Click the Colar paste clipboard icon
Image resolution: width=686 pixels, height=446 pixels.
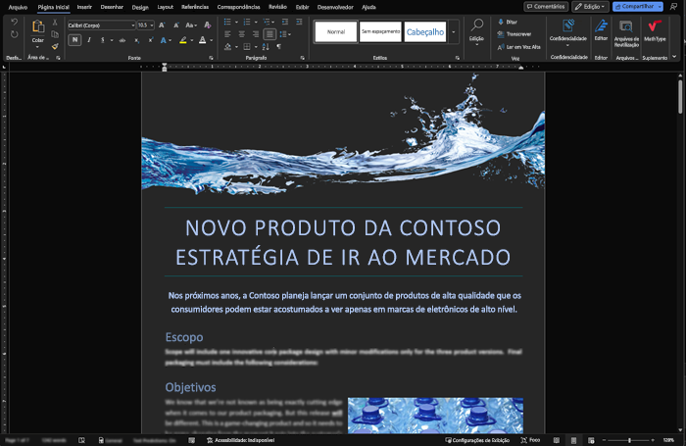tap(38, 27)
